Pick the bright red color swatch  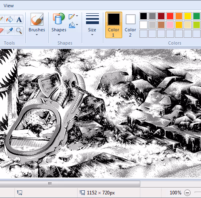tap(170, 16)
